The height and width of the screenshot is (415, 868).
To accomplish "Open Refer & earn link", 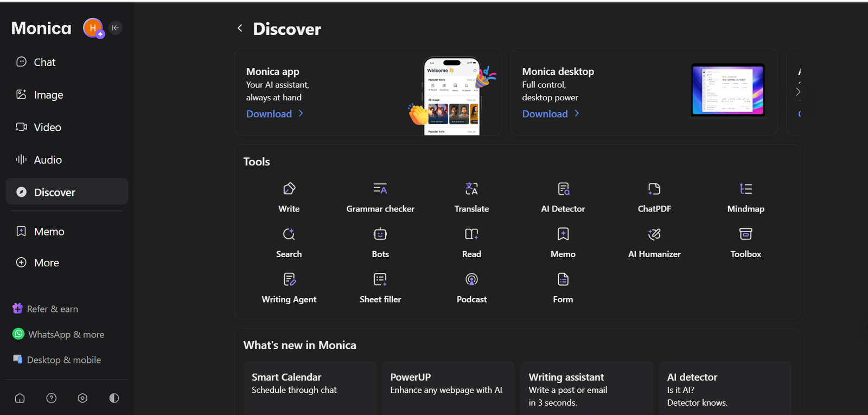I will click(46, 309).
